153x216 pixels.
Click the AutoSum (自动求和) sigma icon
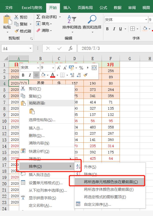[38, 17]
